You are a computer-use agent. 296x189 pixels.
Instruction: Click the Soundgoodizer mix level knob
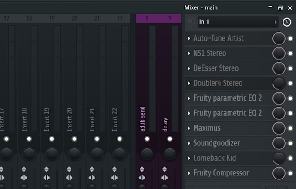point(279,143)
